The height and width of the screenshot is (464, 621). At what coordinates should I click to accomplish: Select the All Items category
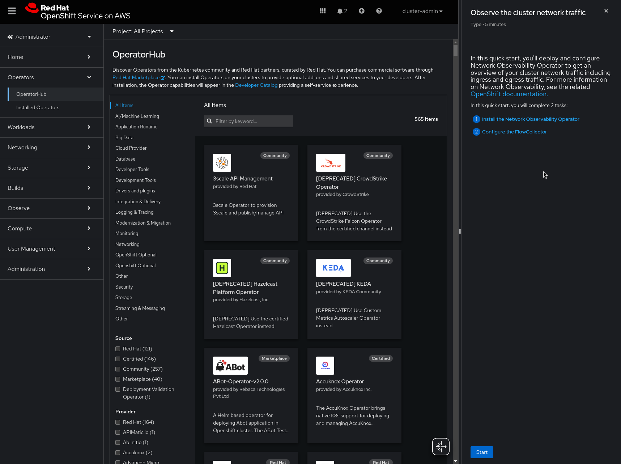coord(124,105)
